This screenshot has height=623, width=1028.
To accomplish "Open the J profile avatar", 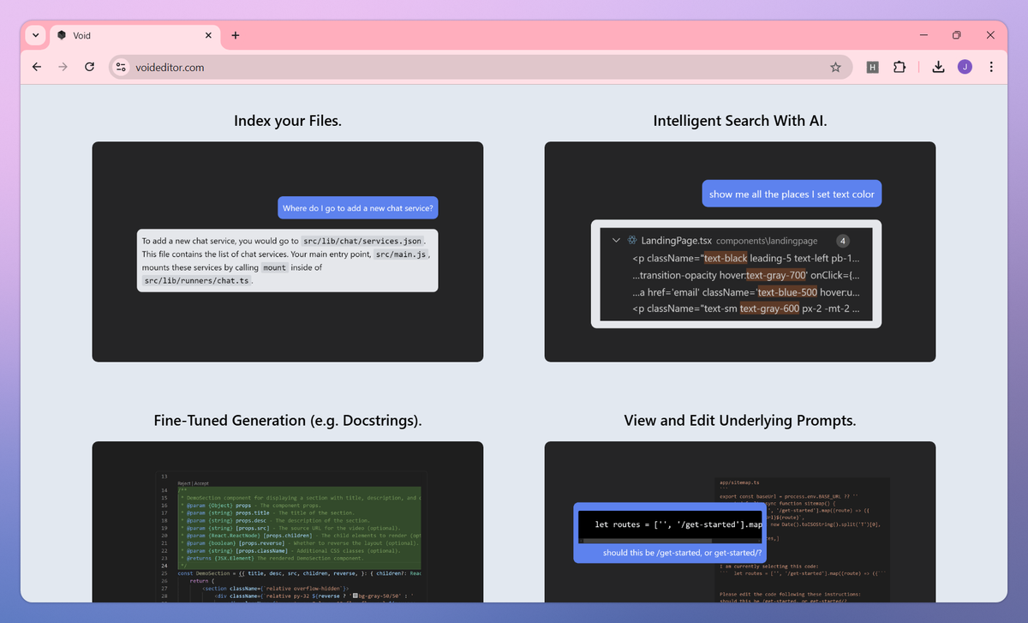I will click(965, 67).
